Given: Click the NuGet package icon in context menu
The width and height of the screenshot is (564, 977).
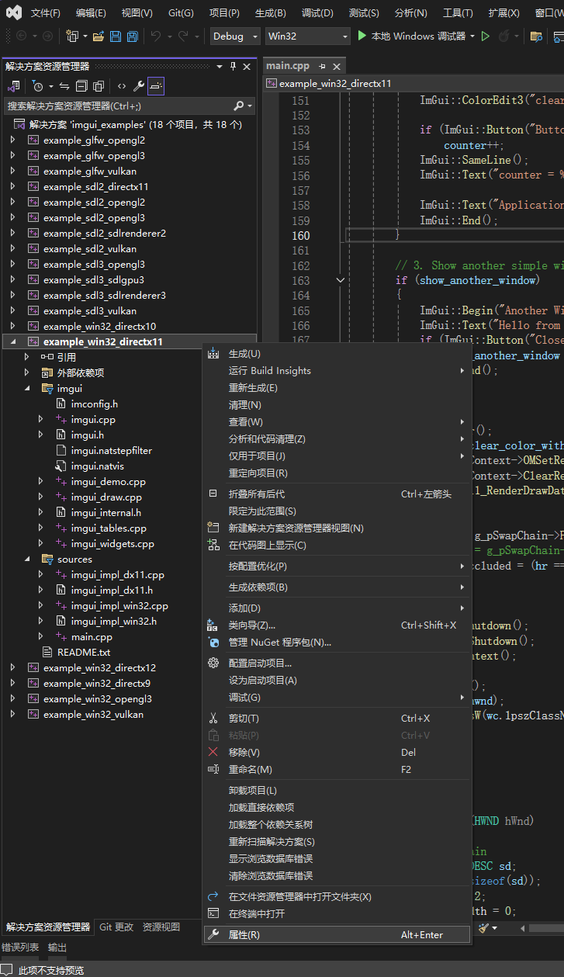Looking at the screenshot, I should coord(213,643).
